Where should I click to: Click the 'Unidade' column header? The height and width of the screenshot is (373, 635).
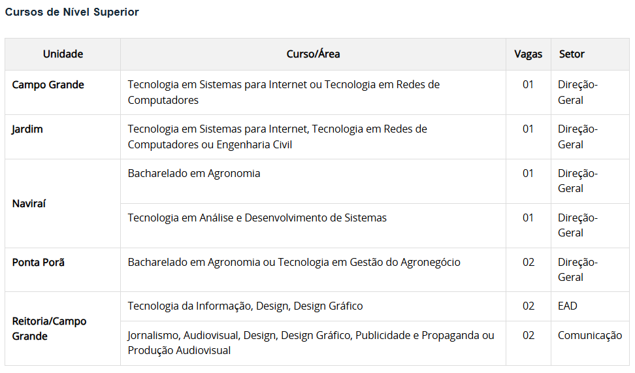click(63, 54)
